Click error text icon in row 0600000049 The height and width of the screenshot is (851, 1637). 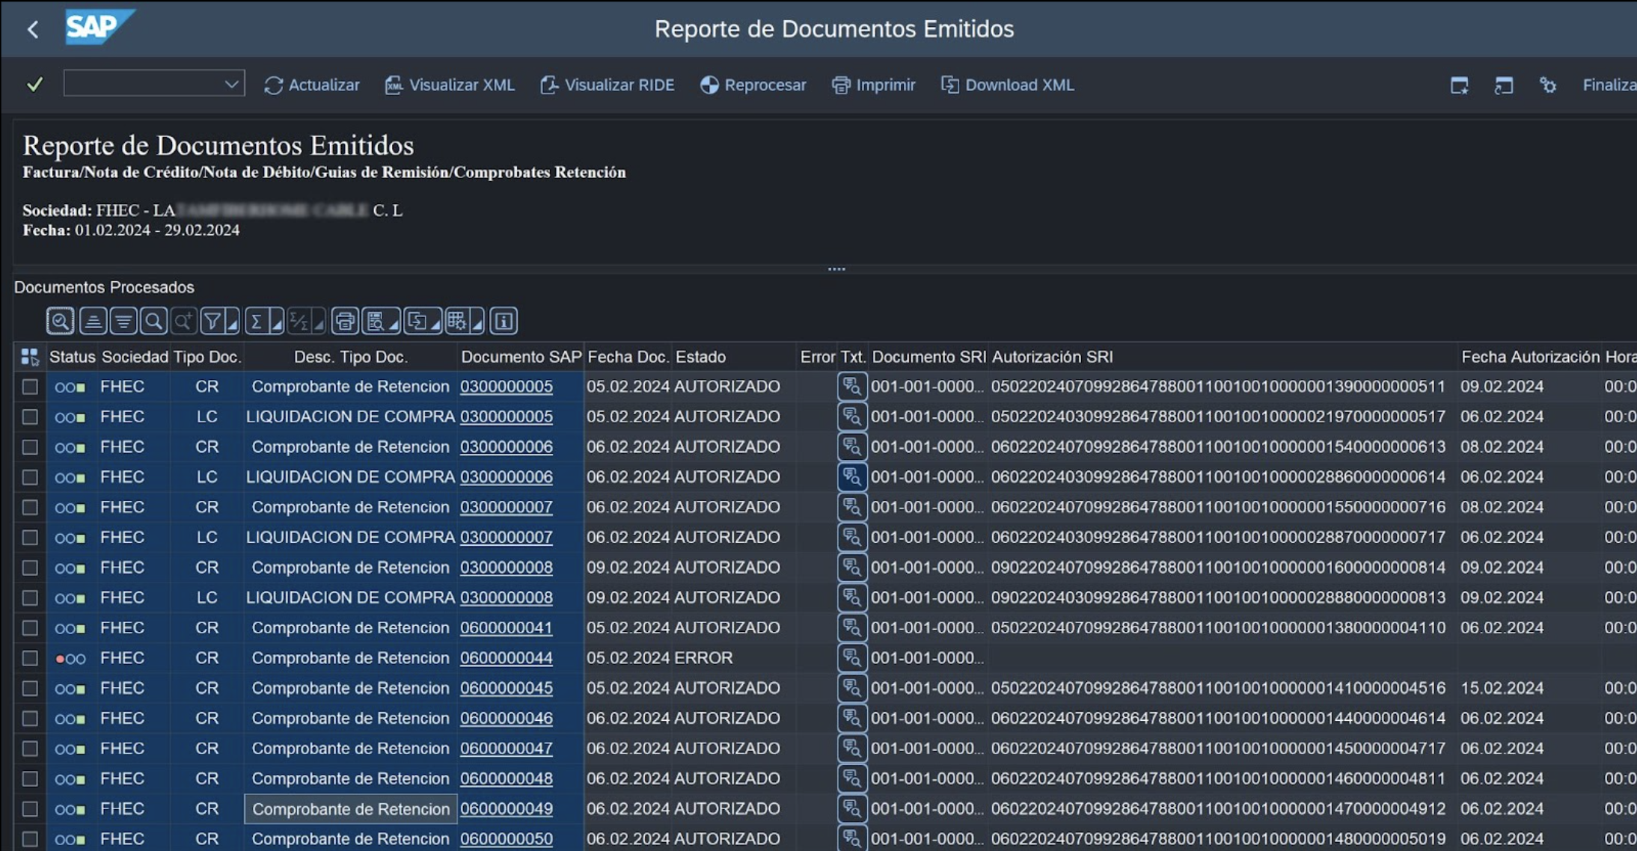[x=851, y=809]
